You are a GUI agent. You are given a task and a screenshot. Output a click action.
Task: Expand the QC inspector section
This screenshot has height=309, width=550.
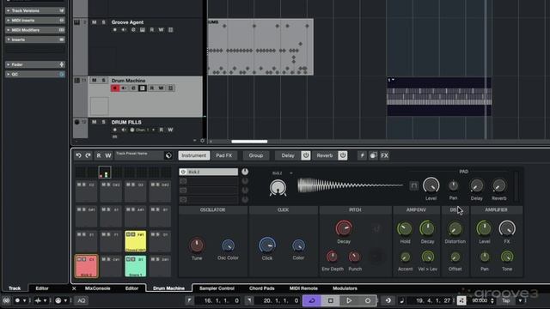(x=35, y=75)
